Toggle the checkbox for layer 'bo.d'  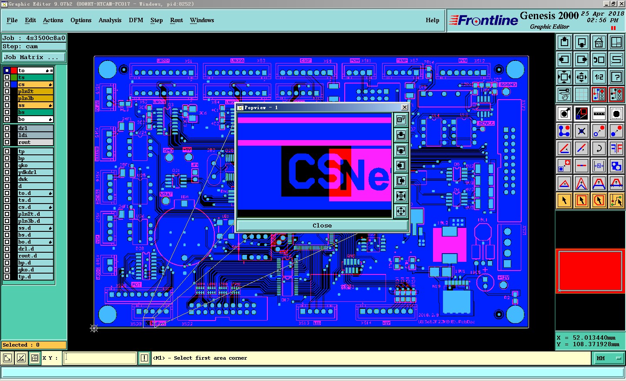[7, 242]
